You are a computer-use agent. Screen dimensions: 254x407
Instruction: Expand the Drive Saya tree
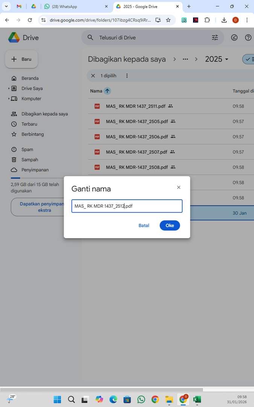[x=9, y=89]
